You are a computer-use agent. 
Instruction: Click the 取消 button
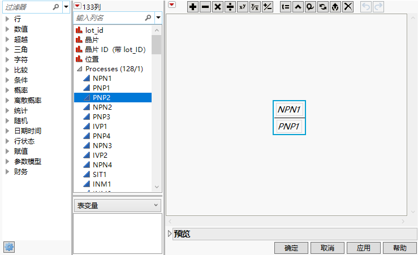(x=327, y=248)
